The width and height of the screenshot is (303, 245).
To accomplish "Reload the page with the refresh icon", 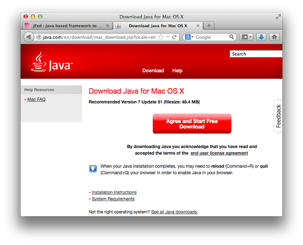I will point(174,37).
